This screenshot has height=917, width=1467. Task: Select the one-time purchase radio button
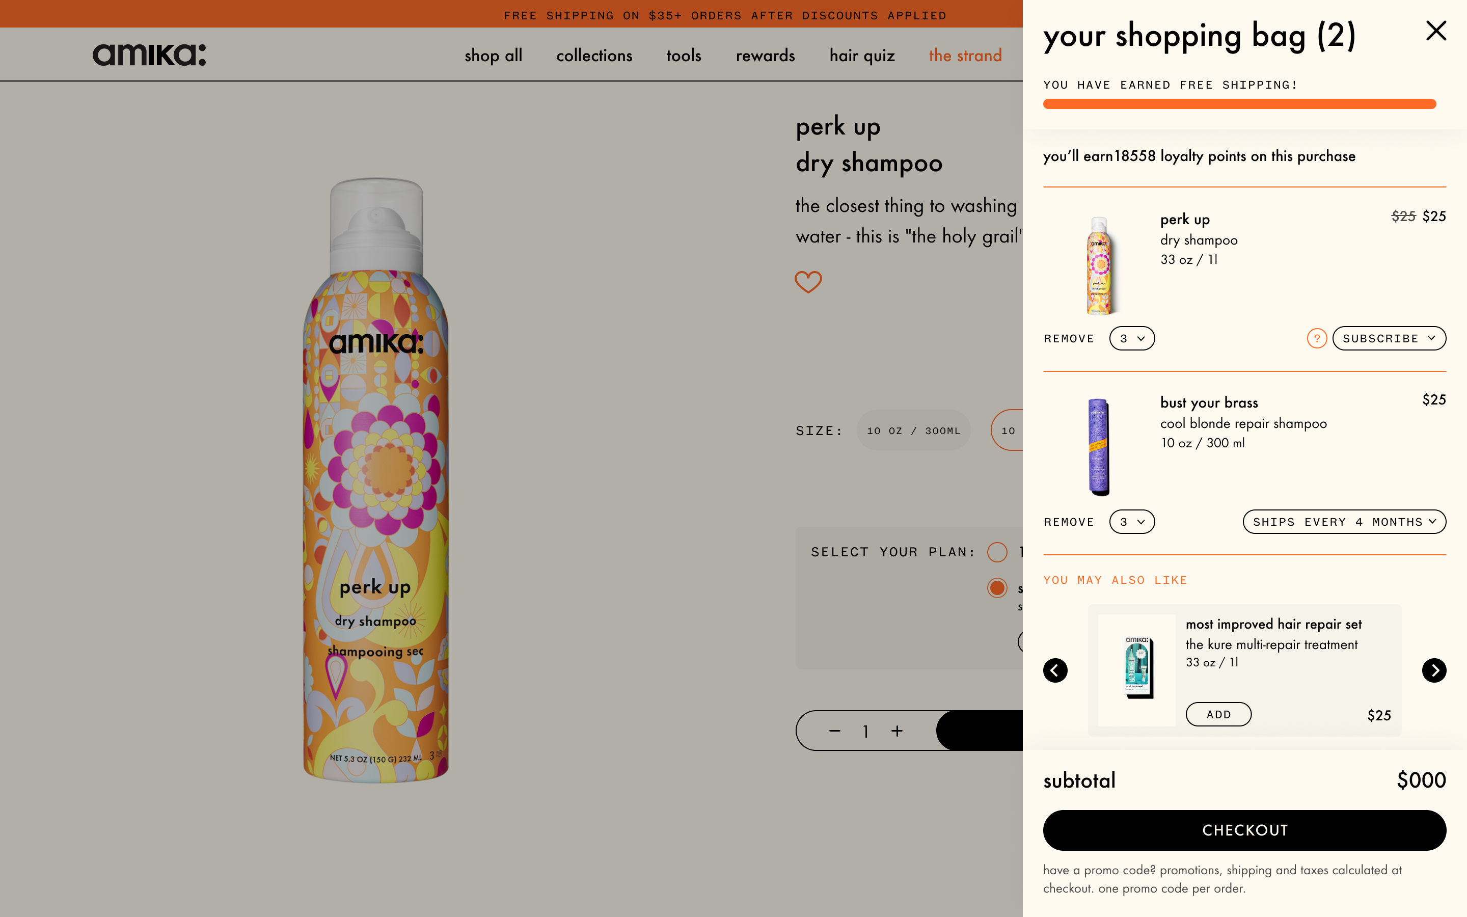pyautogui.click(x=996, y=552)
